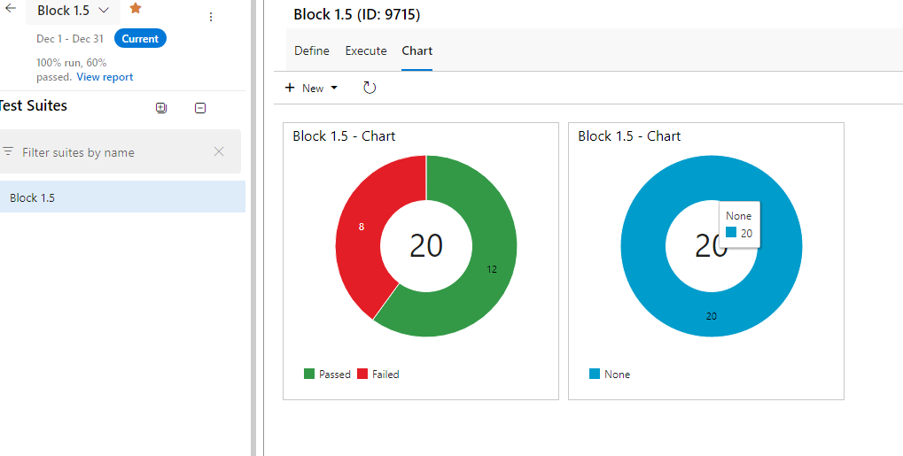Click the None 20 tooltip
903x456 pixels.
coord(739,225)
